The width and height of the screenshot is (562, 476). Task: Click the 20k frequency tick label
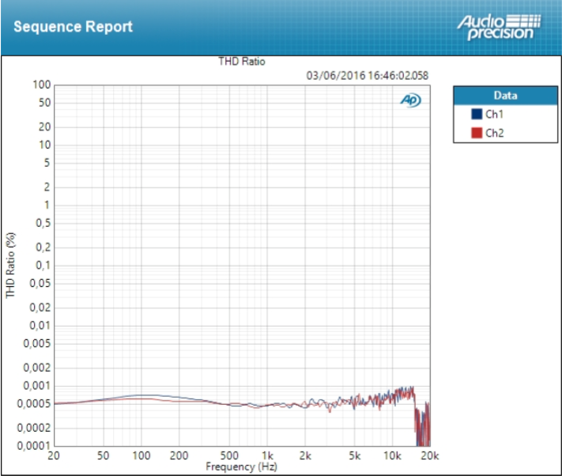pos(430,455)
